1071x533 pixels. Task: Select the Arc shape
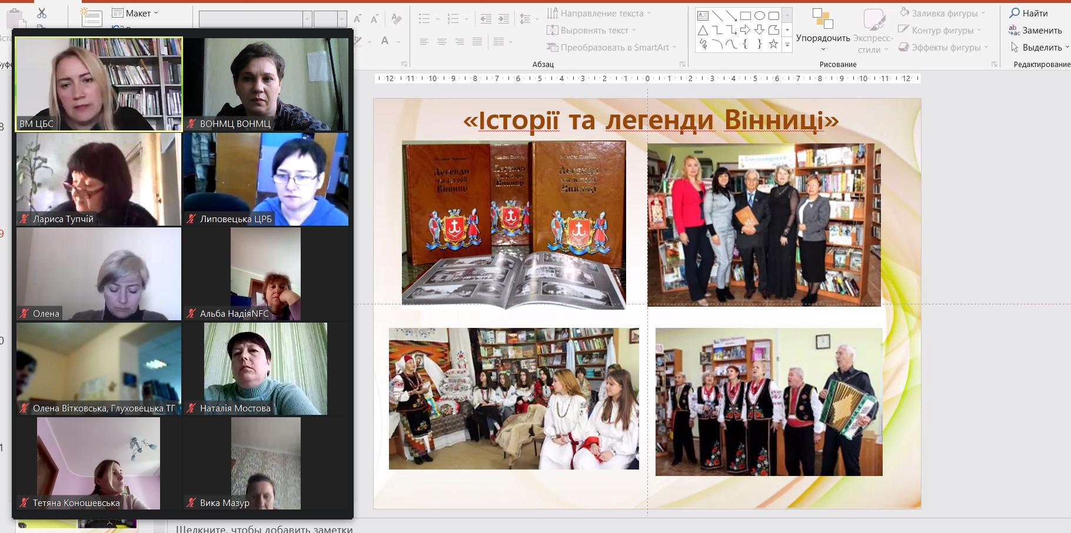point(717,44)
